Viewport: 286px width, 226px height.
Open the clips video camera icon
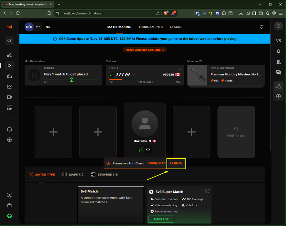click(x=9, y=97)
